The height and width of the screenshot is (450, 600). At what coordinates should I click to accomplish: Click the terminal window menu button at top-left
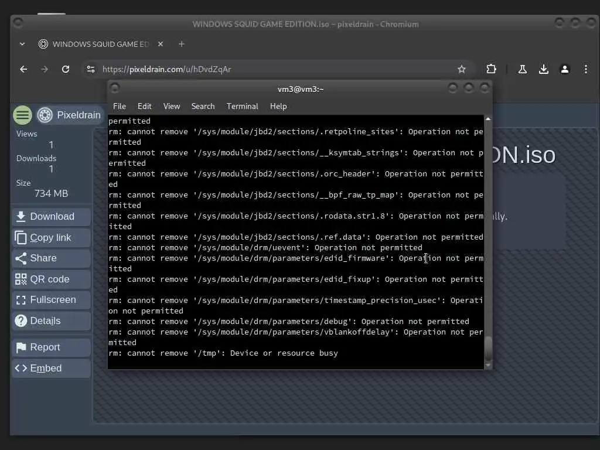point(115,88)
